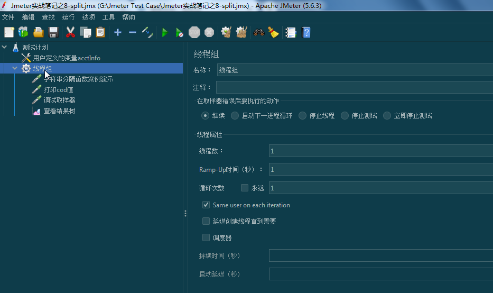The height and width of the screenshot is (293, 493).
Task: Select the 继续 radio button
Action: (x=206, y=116)
